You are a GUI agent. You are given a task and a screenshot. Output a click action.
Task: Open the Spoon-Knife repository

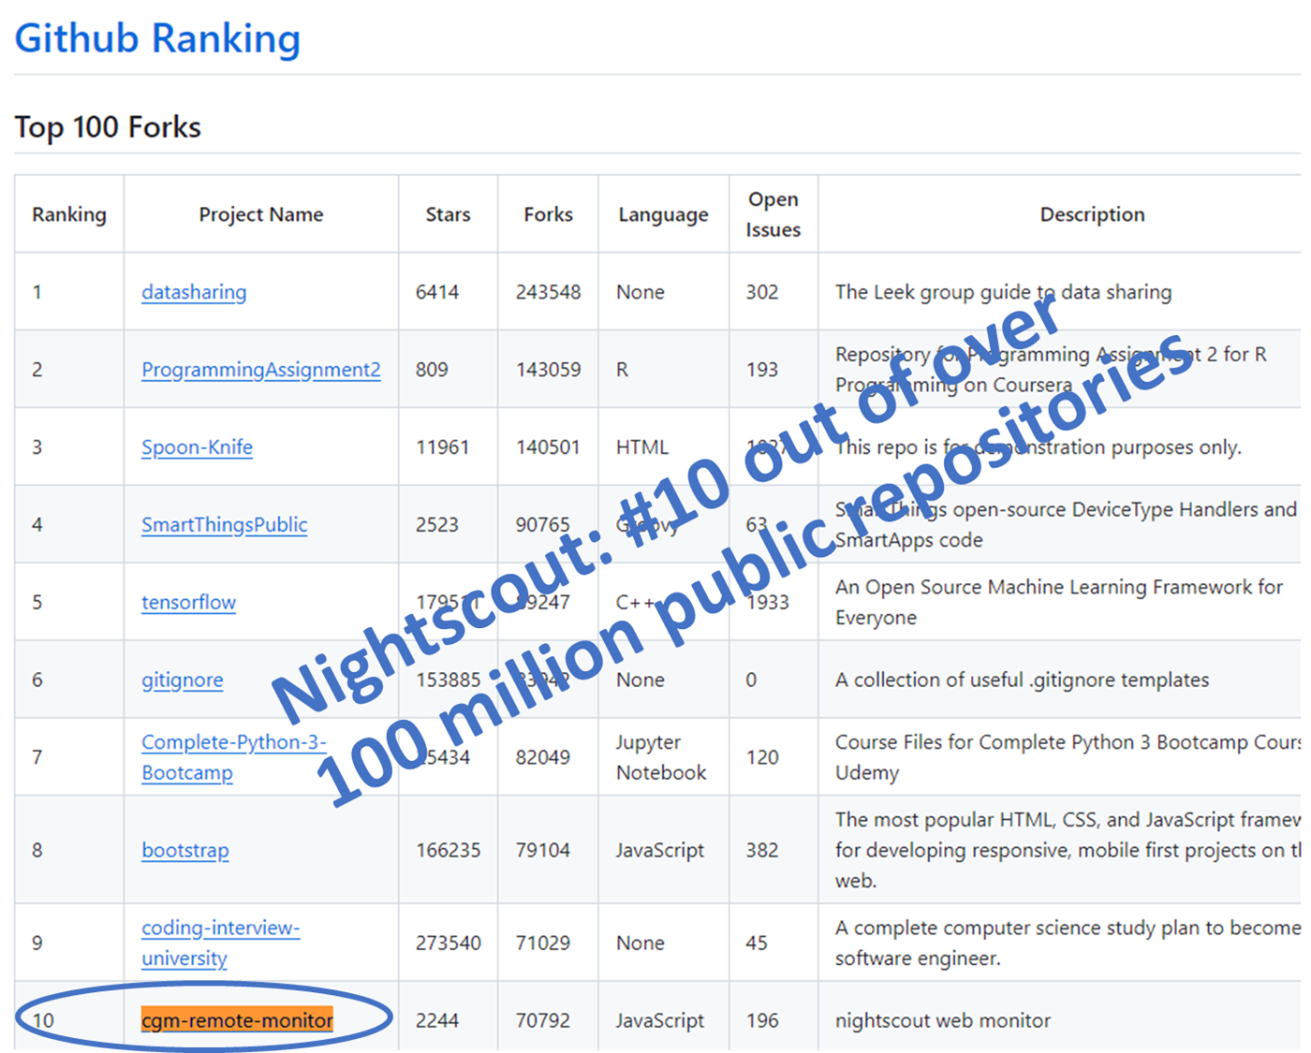pyautogui.click(x=197, y=447)
